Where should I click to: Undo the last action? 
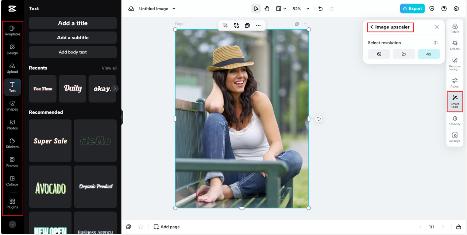[x=320, y=9]
